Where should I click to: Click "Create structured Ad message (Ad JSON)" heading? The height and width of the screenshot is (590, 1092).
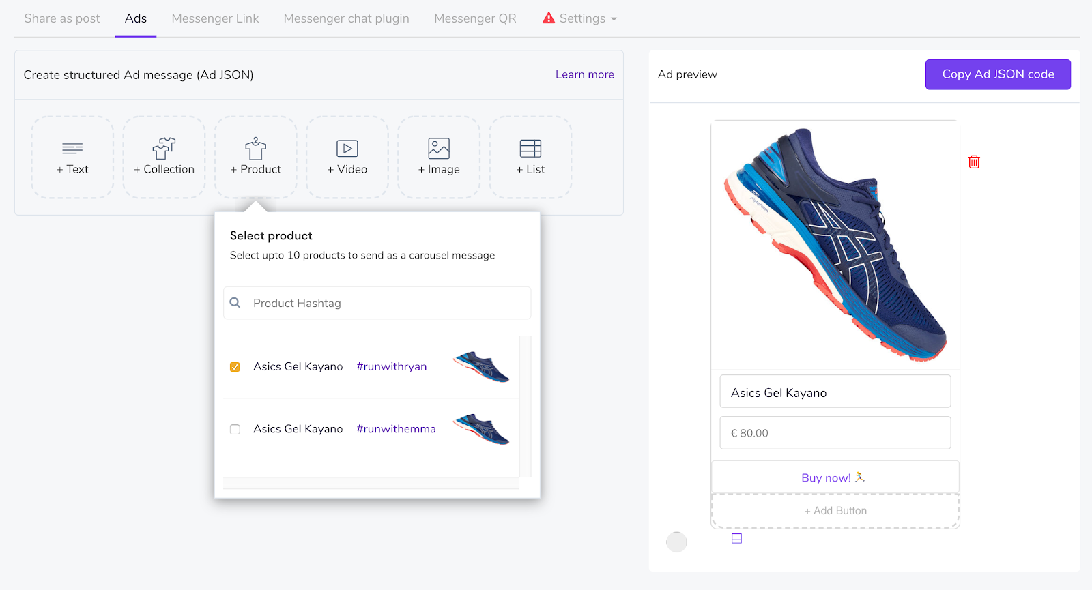pos(139,75)
